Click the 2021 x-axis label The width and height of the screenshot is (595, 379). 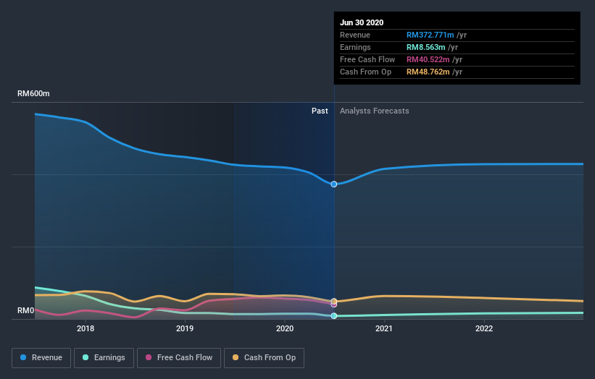click(384, 328)
